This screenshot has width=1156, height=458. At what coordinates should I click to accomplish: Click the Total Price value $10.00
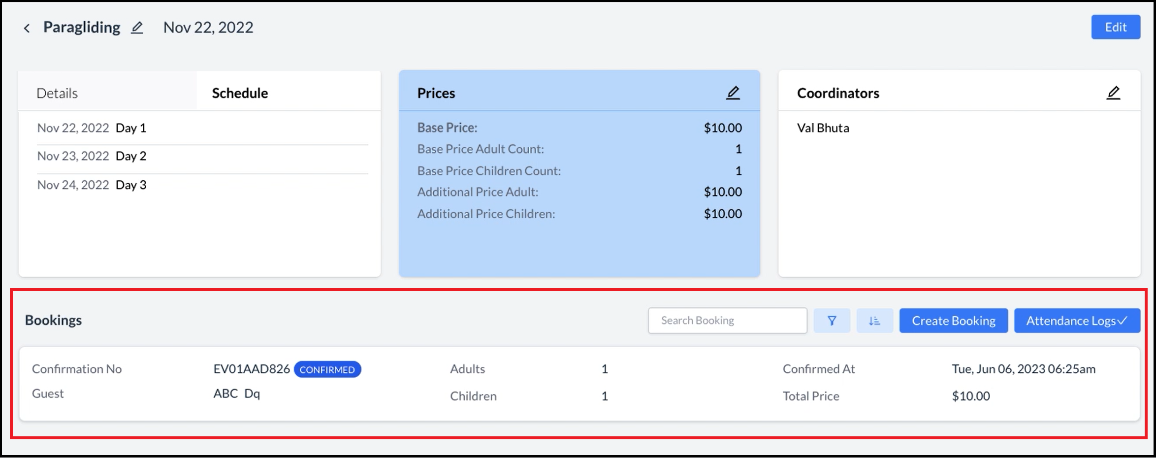click(969, 395)
